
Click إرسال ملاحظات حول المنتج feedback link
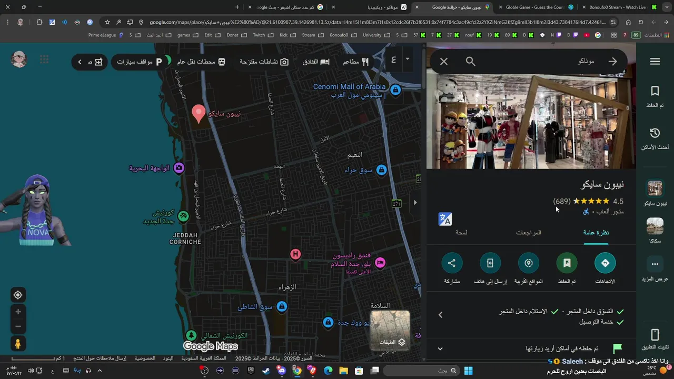(x=100, y=358)
